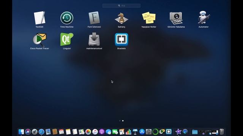Open Reminders list icon in Dock
This screenshot has width=243, height=136.
pos(75,132)
